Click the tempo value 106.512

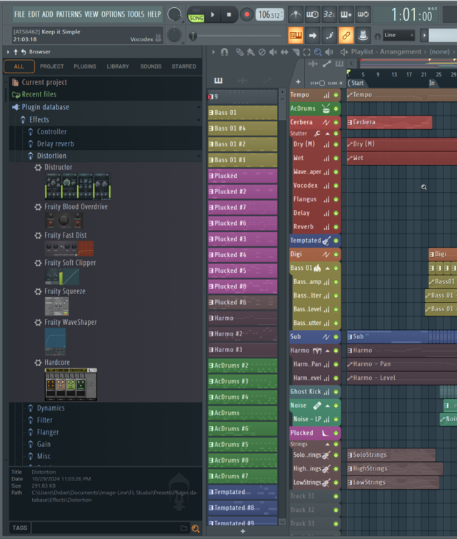[x=270, y=14]
